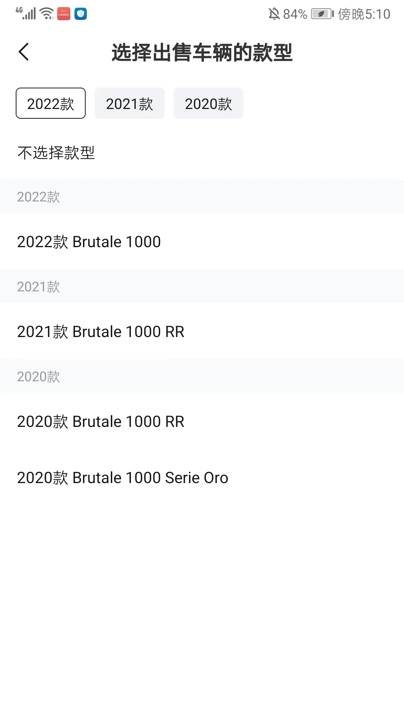Pick the 2021款 Brutale 1000 RR
This screenshot has height=719, width=404.
click(x=101, y=332)
